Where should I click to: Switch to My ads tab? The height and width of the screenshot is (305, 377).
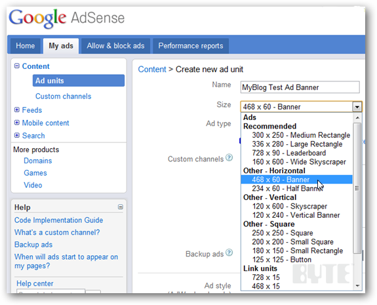(61, 46)
